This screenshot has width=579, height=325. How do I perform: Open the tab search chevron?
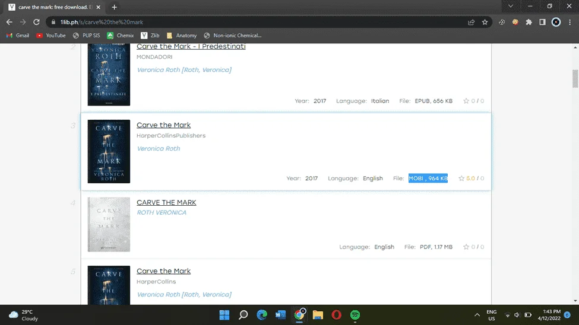click(510, 7)
